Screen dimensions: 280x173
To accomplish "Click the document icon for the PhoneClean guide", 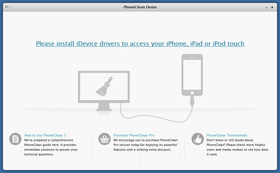I will 15,139.
